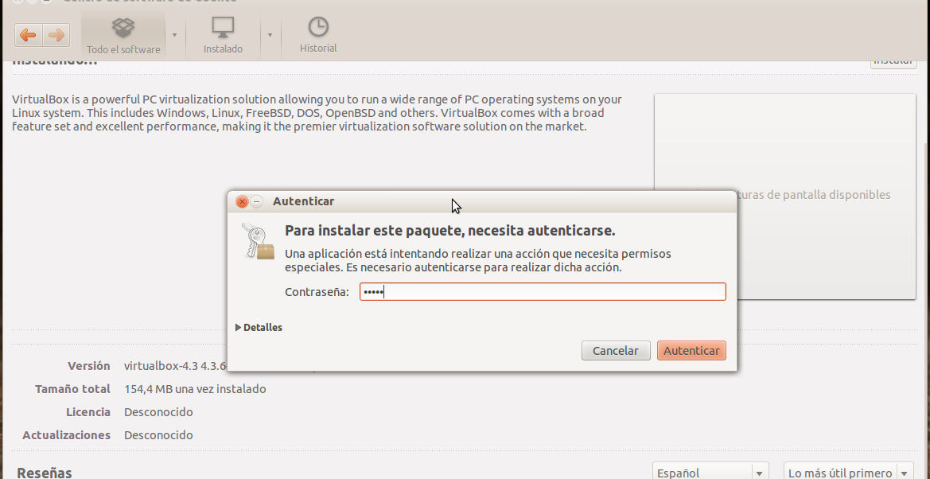Open the Español language dropdown
The image size is (930, 479).
pos(710,473)
